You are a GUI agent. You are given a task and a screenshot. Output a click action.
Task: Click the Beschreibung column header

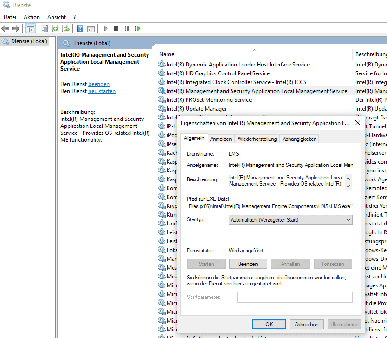click(x=371, y=54)
